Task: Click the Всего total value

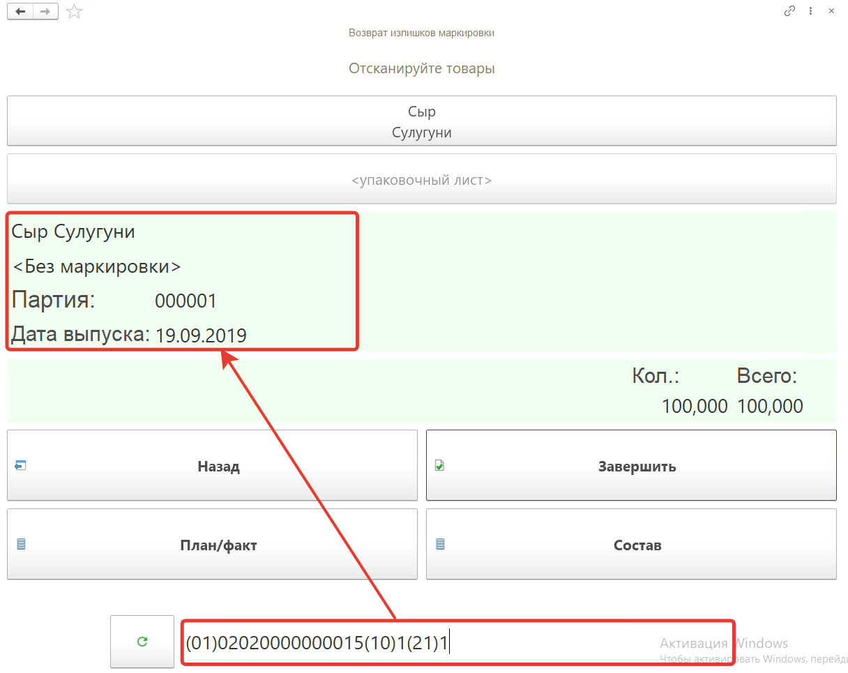Action: pos(769,406)
